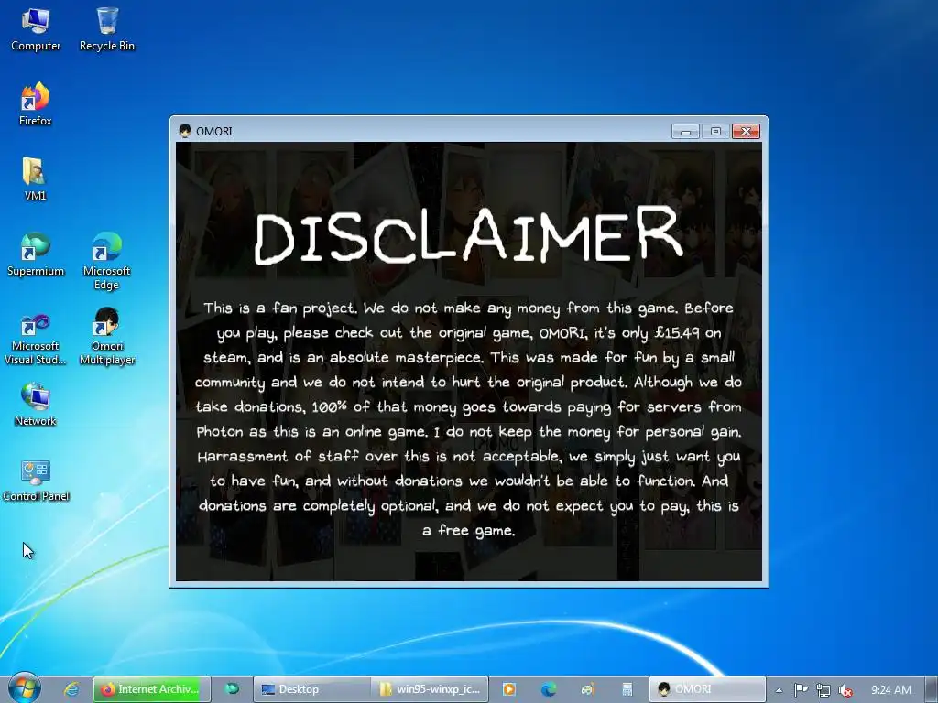Click the line ending 'a free game.'
The height and width of the screenshot is (703, 938).
coord(468,531)
